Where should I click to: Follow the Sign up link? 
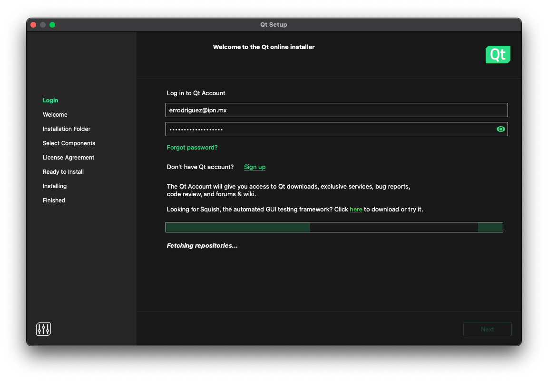coord(254,167)
